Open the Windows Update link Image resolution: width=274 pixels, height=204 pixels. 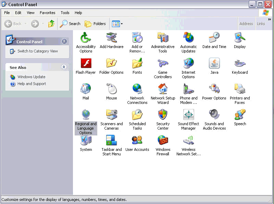point(31,77)
